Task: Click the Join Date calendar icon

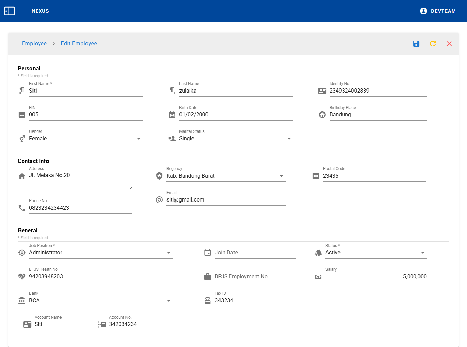Action: tap(208, 253)
